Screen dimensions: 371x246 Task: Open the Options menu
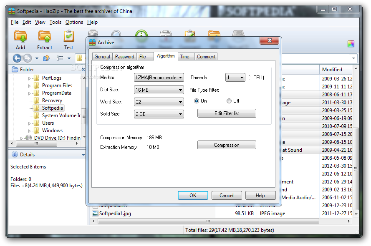point(74,22)
